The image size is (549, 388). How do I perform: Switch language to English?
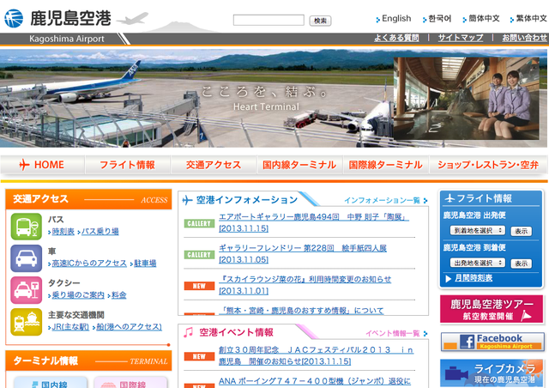(396, 19)
